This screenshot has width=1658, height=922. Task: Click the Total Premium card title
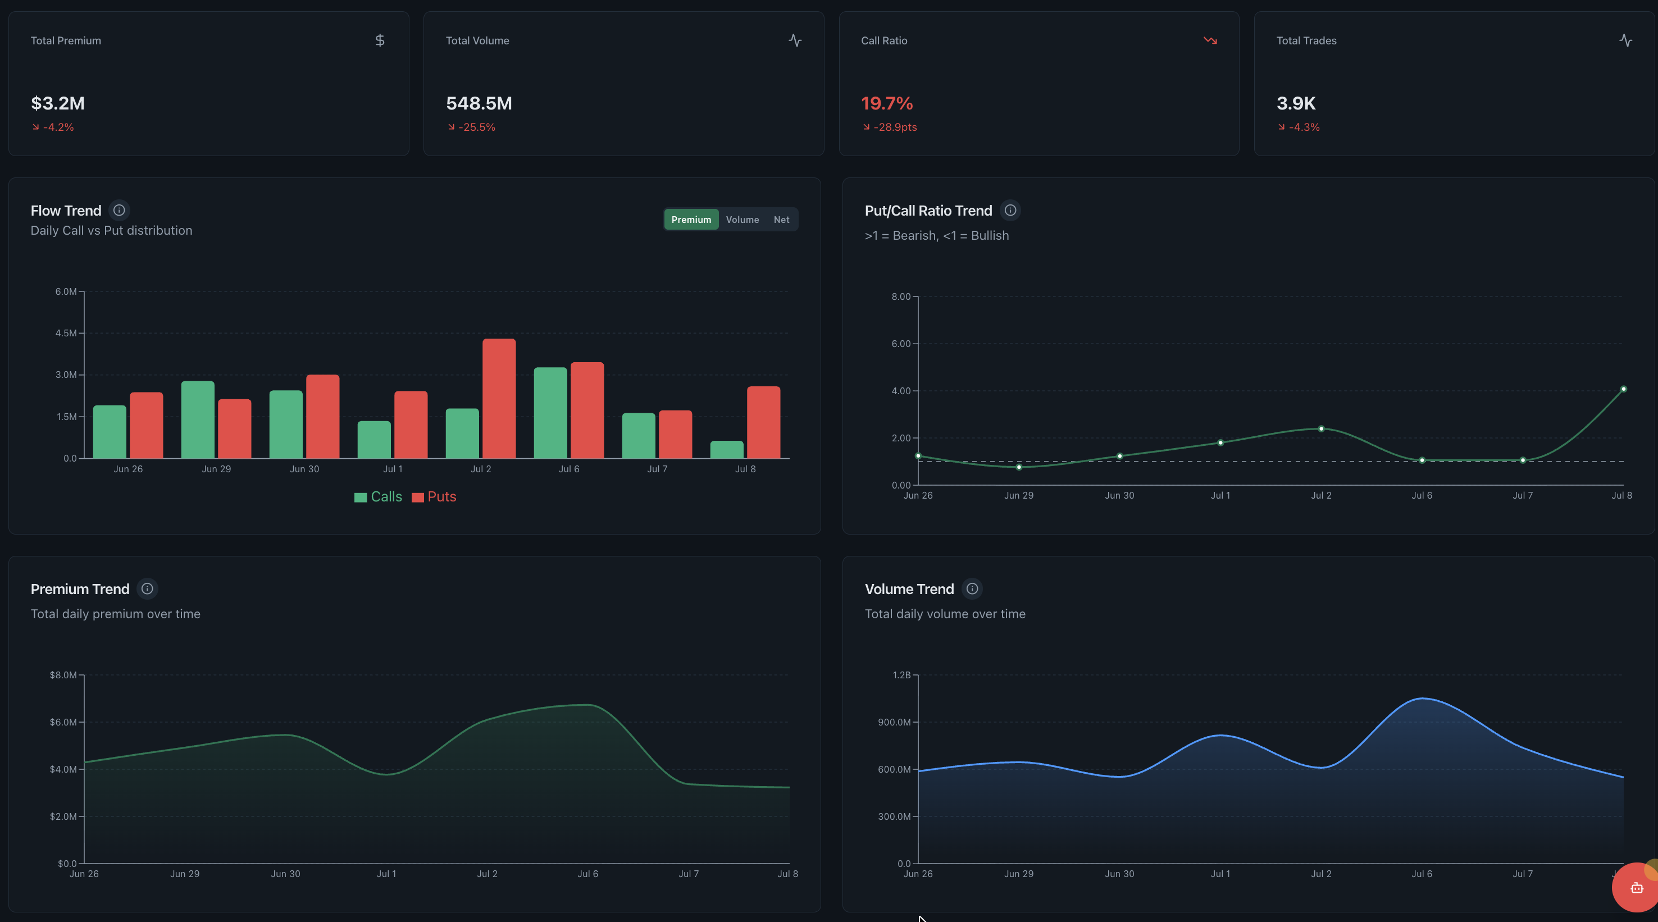click(x=66, y=40)
